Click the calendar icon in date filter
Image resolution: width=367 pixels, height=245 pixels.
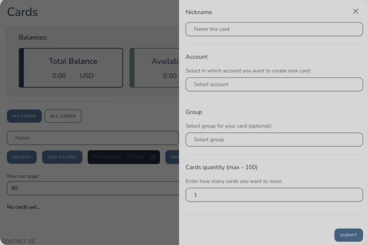click(153, 157)
